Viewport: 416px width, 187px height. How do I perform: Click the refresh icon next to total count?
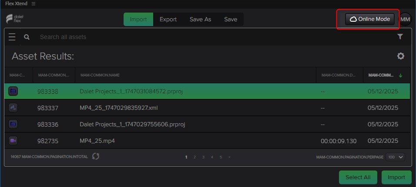point(96,156)
